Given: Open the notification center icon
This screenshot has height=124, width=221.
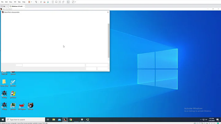Looking at the screenshot, I should click(x=218, y=120).
